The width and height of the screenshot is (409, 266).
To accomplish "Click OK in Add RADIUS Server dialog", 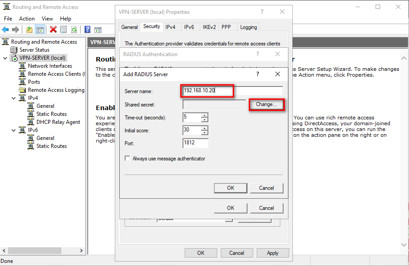I will [x=231, y=188].
